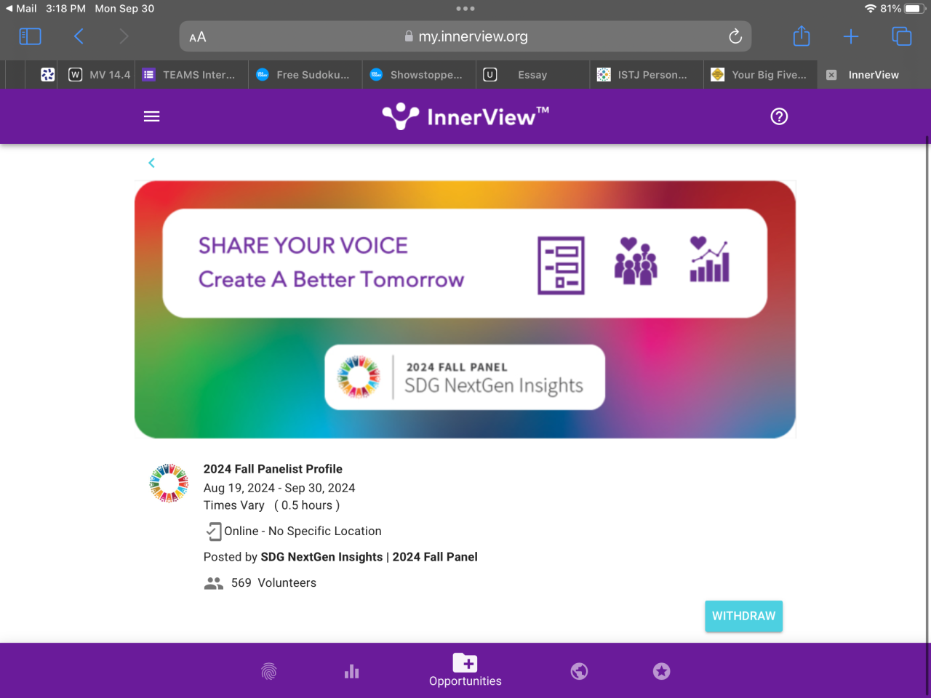The height and width of the screenshot is (698, 931).
Task: Add a new Safari tab
Action: point(851,36)
